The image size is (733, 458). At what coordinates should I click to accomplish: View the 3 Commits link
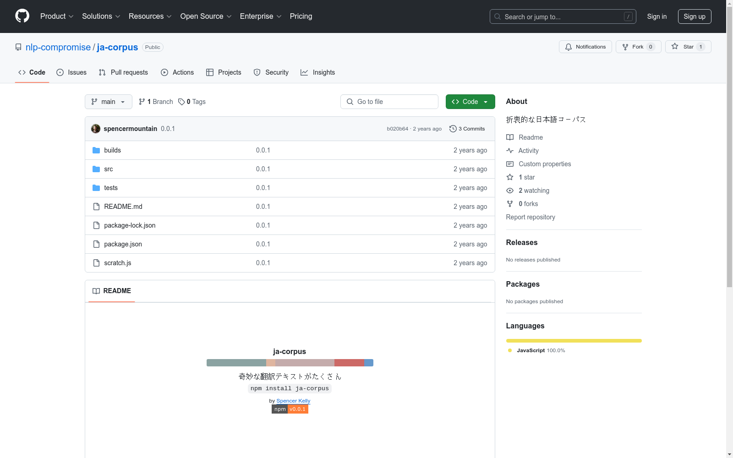click(x=467, y=129)
